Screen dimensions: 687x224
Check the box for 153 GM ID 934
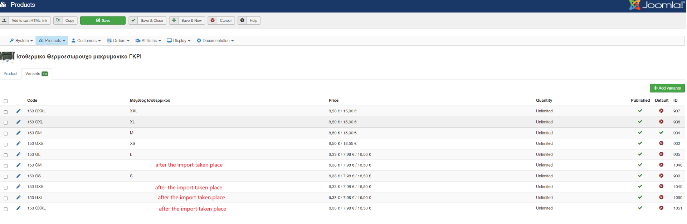point(6,134)
